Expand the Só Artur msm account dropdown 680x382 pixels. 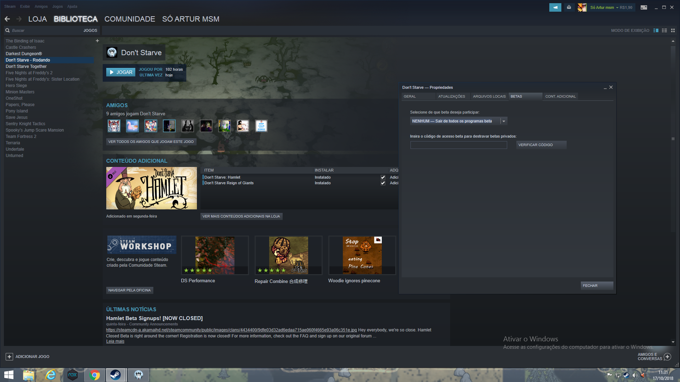click(617, 7)
